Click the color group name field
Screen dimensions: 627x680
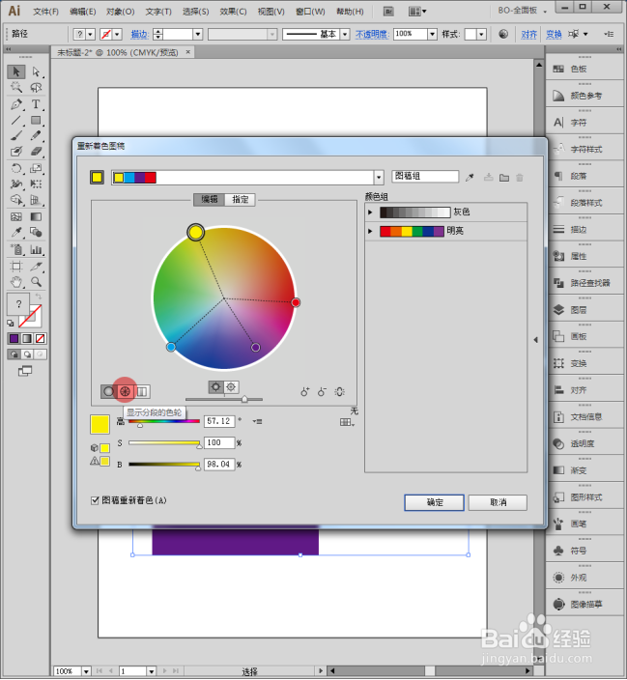(x=425, y=177)
